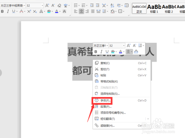Apply cyan highlight color in the ribbon
The height and width of the screenshot is (138, 185).
pos(49,11)
